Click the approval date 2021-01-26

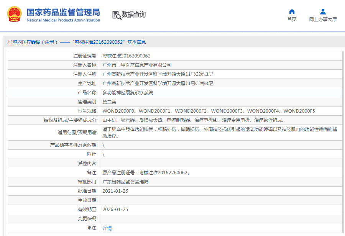tap(115, 191)
